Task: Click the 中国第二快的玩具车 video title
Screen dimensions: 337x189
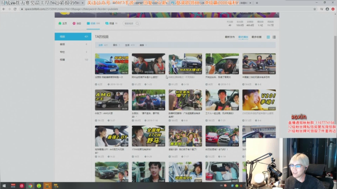Action: coord(256,77)
